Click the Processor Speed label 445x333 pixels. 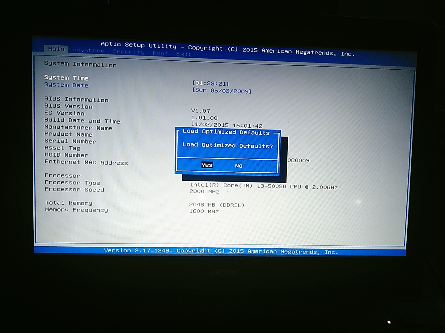[74, 189]
